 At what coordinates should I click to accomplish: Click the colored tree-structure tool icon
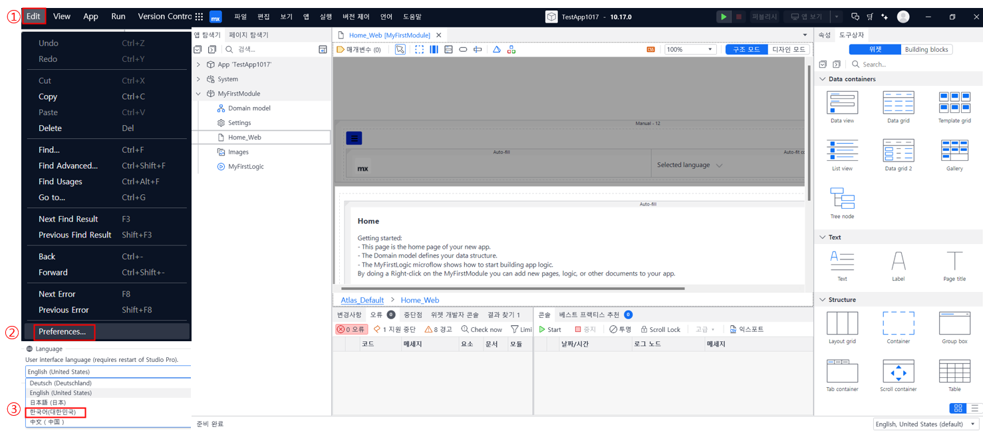point(511,49)
